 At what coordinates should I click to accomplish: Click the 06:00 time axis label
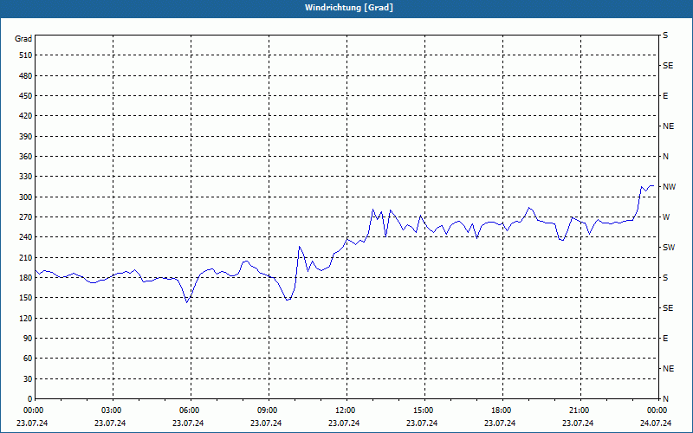tap(190, 410)
